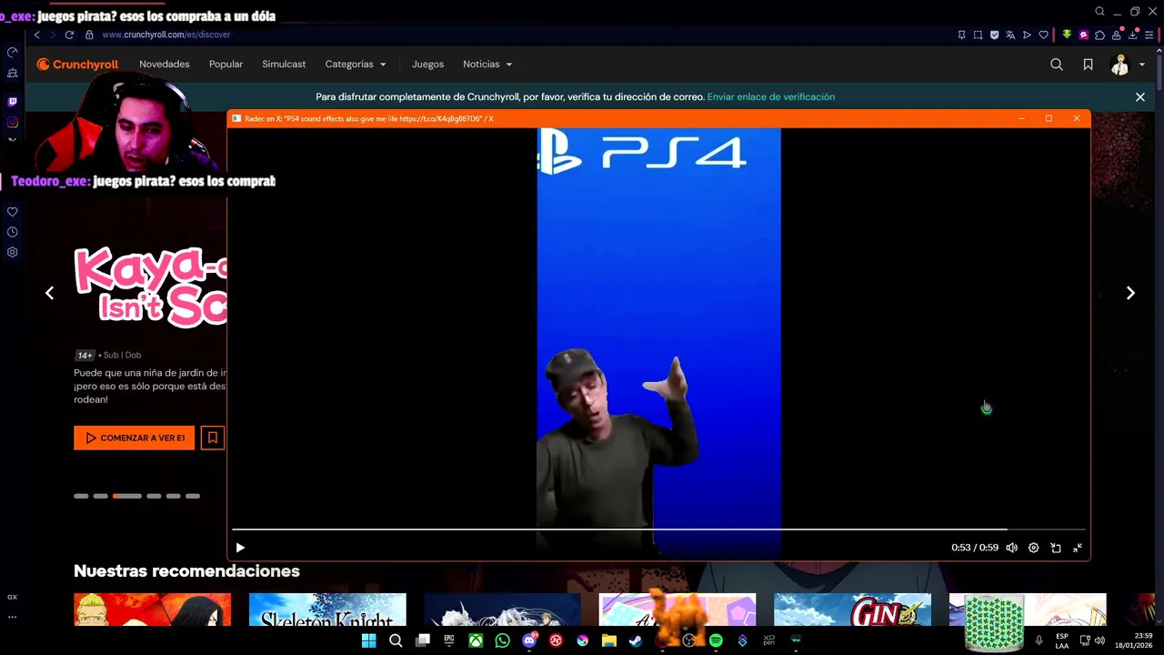
Task: Add Kaya-chan to watchlist bookmark
Action: click(x=212, y=438)
